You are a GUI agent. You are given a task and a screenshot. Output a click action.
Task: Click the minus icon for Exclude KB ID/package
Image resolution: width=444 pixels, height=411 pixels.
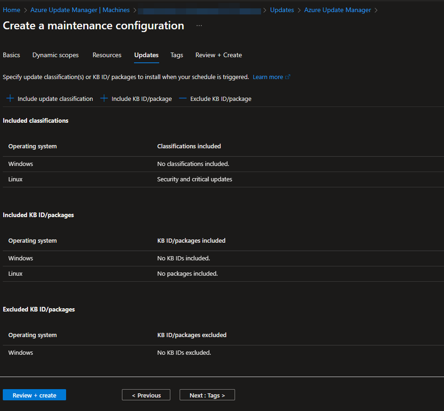[x=183, y=99]
